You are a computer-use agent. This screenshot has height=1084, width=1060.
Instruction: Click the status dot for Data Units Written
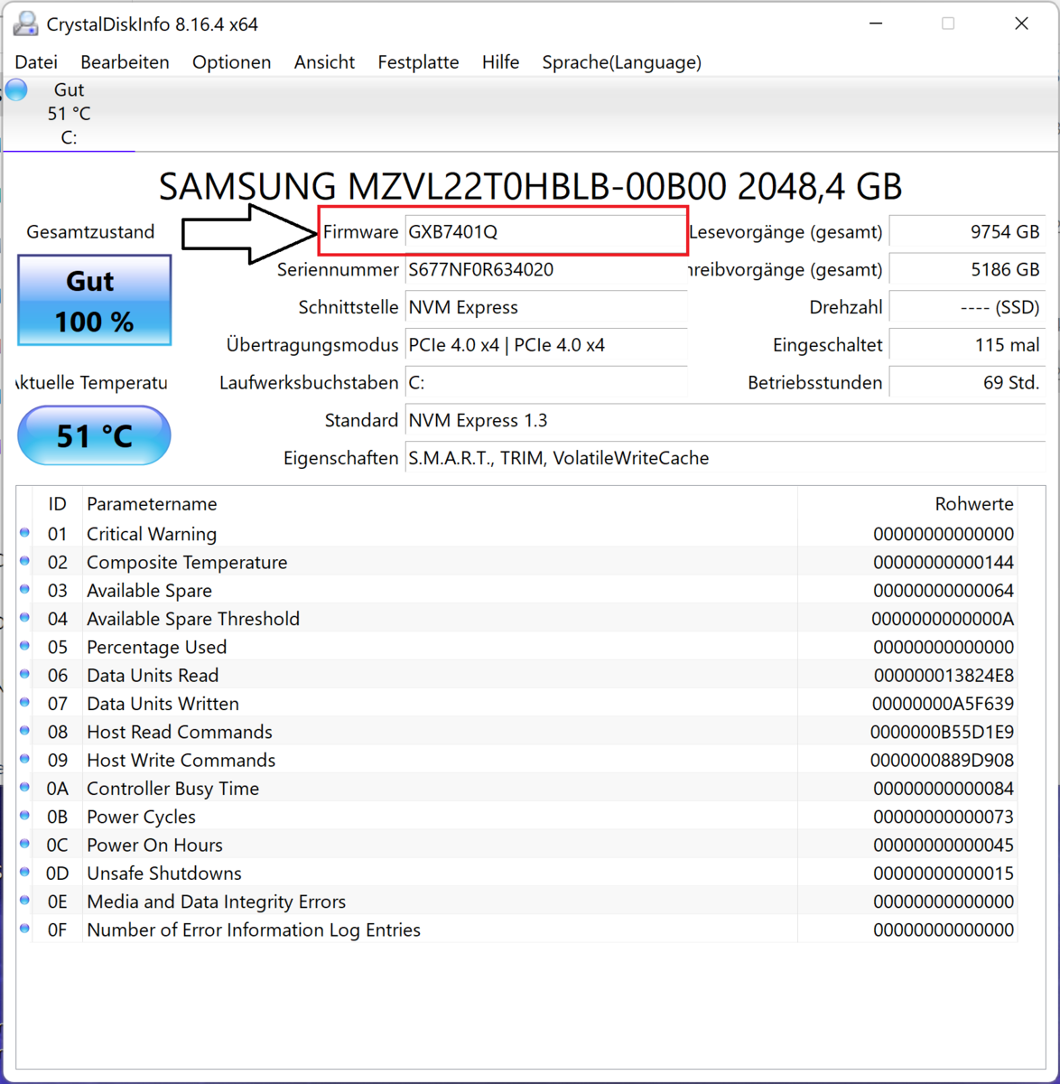click(24, 703)
